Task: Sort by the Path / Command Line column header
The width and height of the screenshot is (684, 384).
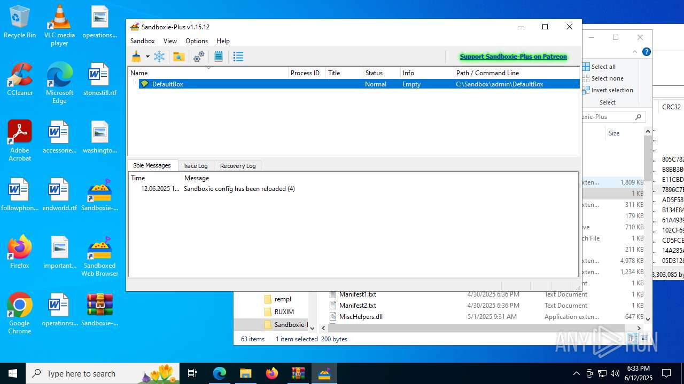Action: tap(517, 73)
